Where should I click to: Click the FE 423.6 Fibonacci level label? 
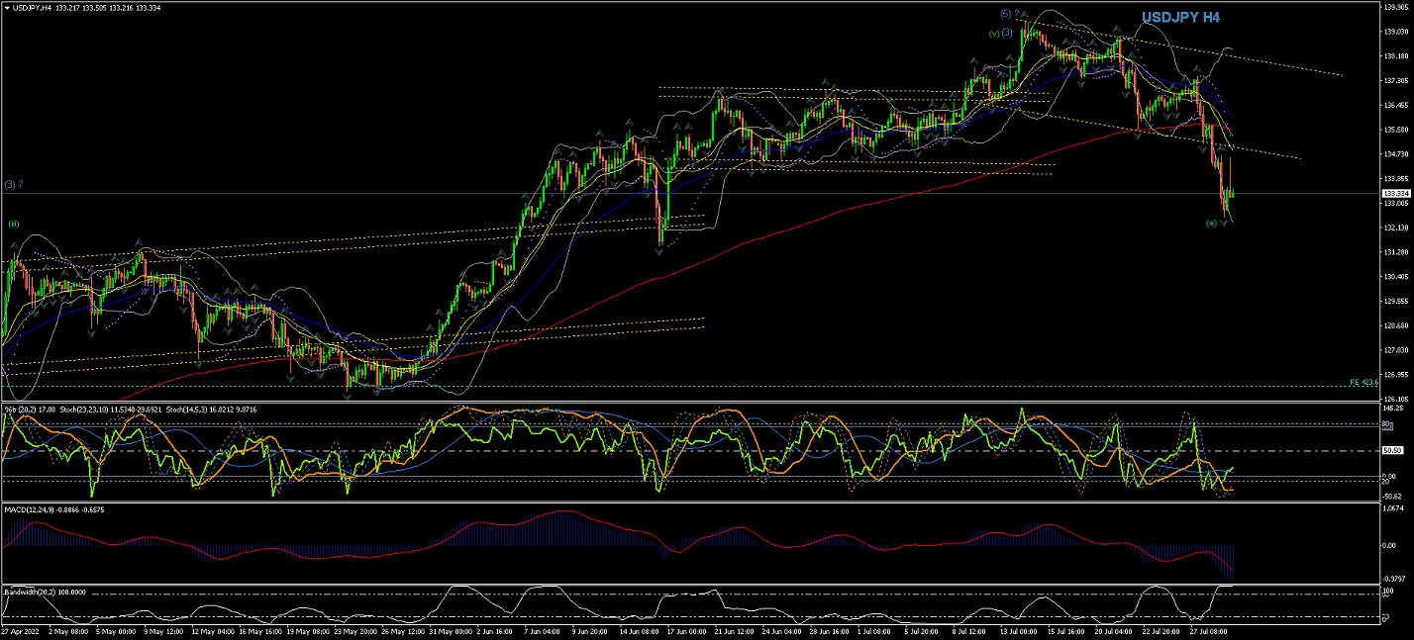pyautogui.click(x=1363, y=382)
